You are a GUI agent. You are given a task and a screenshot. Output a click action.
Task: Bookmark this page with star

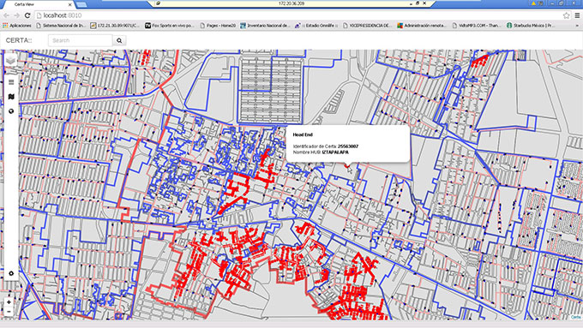point(566,15)
